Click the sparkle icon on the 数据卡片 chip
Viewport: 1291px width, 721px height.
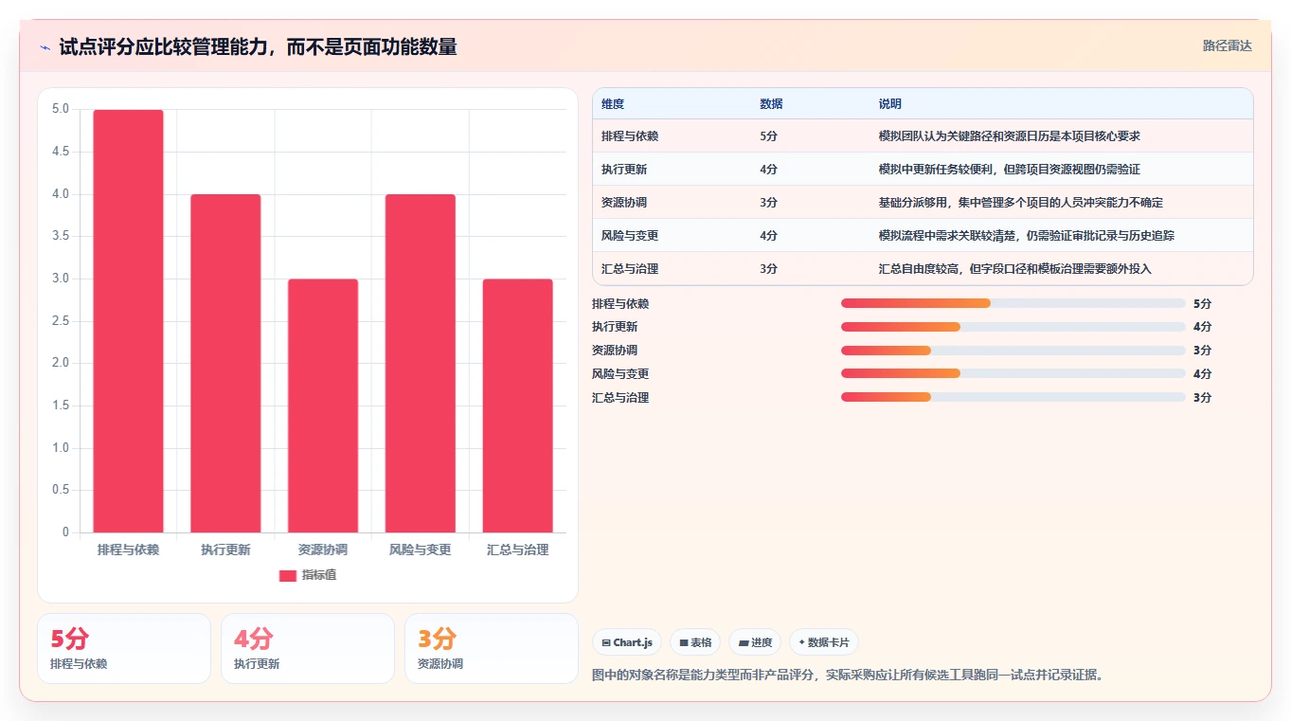[x=801, y=642]
